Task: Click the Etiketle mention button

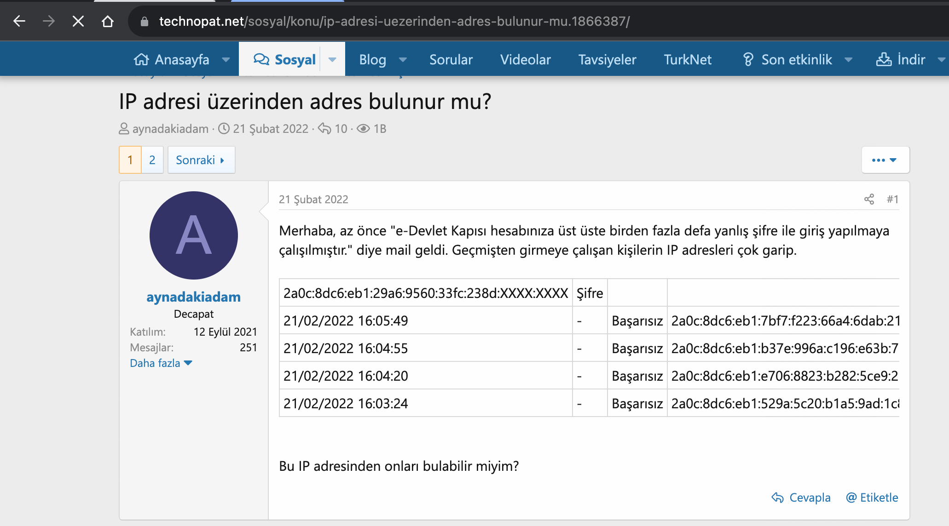Action: (872, 497)
